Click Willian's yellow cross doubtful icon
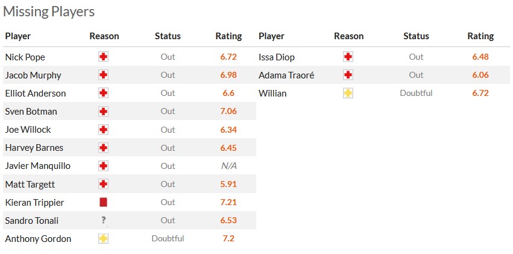Viewport: 513px width, 254px height. (348, 94)
